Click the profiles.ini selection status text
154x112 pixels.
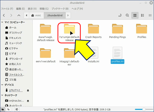coord(77,109)
